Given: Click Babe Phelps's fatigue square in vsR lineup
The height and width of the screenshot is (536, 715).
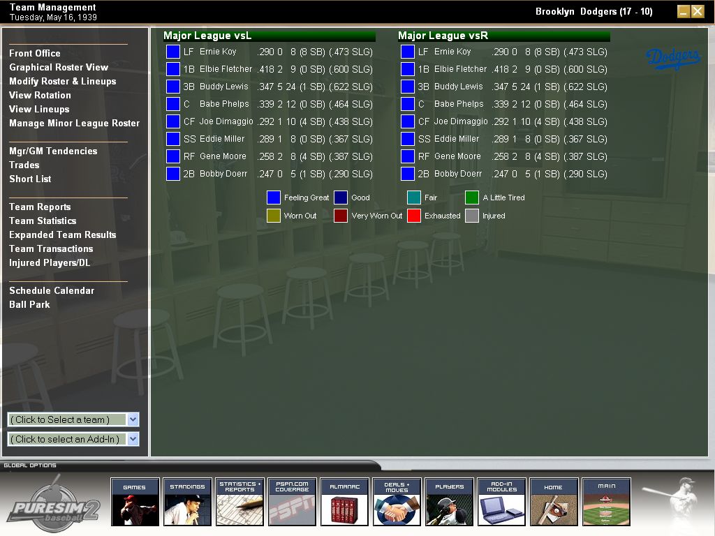Looking at the screenshot, I should pyautogui.click(x=407, y=104).
